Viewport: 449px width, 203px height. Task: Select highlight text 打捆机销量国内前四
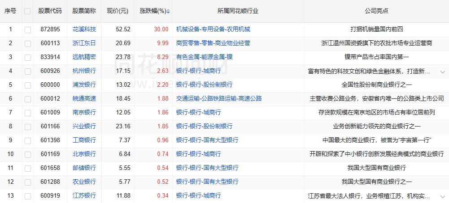376,29
